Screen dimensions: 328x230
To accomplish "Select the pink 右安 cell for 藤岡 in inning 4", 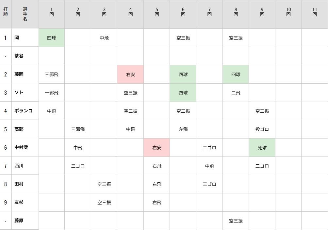I will point(130,74).
